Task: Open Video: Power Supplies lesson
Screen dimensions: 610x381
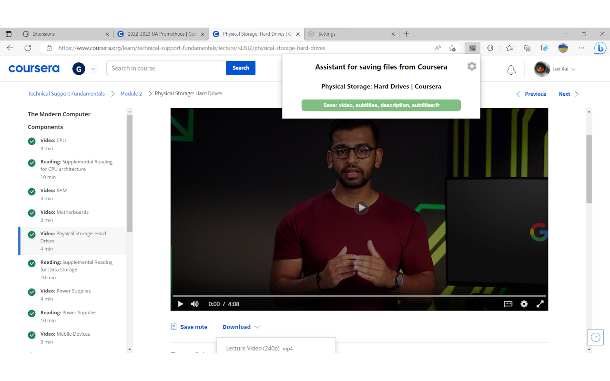Action: 72,295
